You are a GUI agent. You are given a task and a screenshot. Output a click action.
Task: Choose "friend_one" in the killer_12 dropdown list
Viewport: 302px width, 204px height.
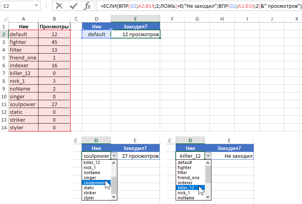[189, 178]
